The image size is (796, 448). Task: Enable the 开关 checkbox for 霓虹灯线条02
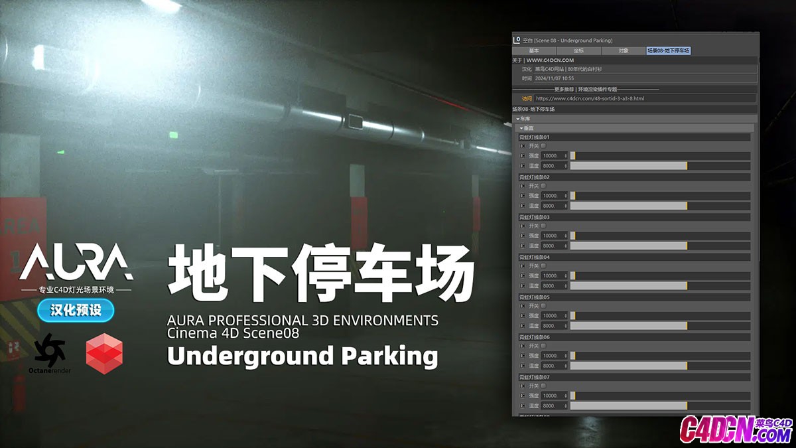tap(544, 186)
